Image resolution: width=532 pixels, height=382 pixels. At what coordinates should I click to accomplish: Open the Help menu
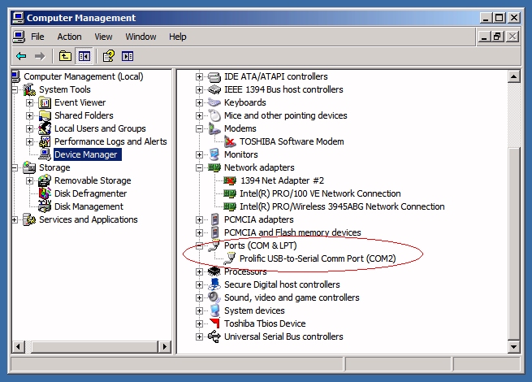(x=178, y=37)
